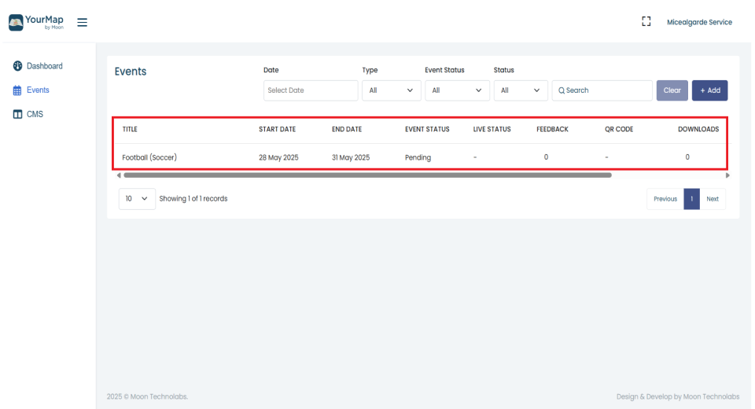Expand the Status filter dropdown

coord(520,90)
